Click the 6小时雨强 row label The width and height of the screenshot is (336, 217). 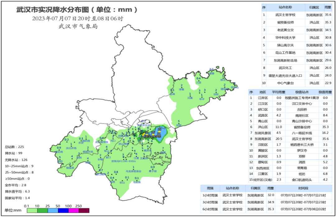point(210,209)
